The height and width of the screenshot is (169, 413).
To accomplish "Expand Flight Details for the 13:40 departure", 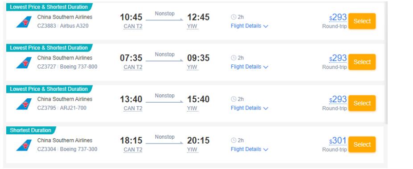I will tap(249, 108).
